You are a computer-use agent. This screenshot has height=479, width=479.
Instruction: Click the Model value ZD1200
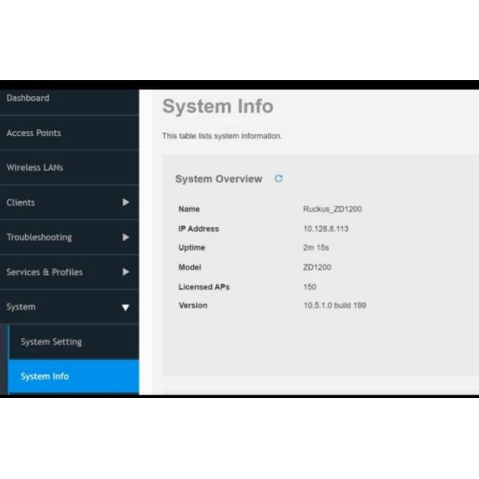(317, 267)
